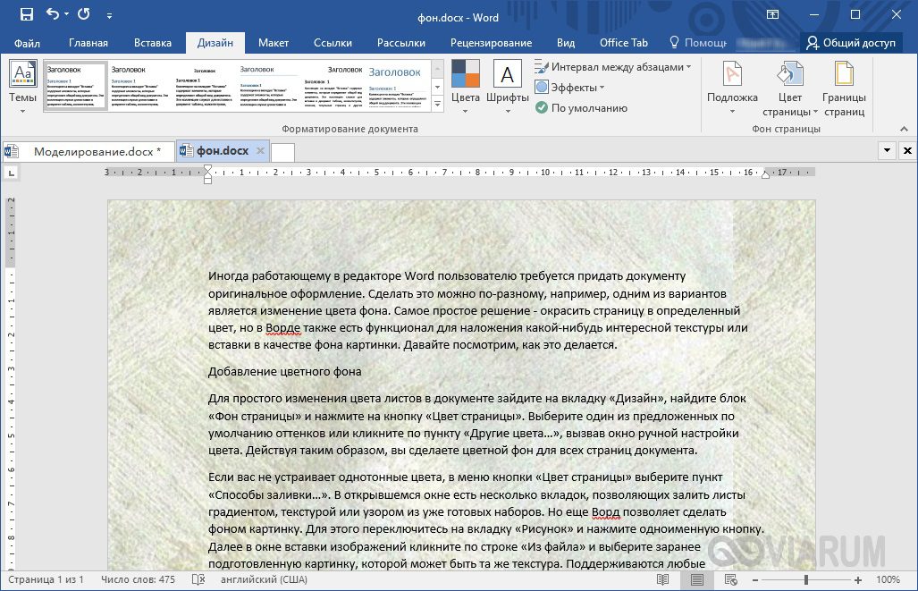The image size is (918, 591).
Task: Undo the last action
Action: [53, 13]
